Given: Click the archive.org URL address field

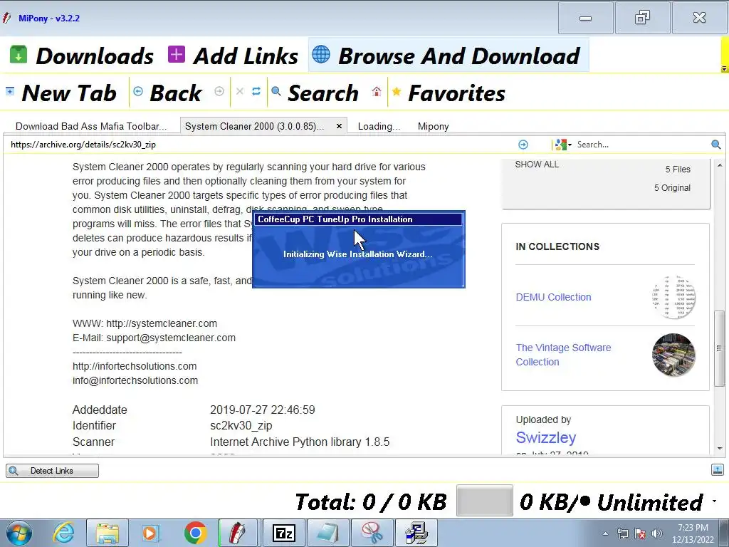Looking at the screenshot, I should 261,144.
